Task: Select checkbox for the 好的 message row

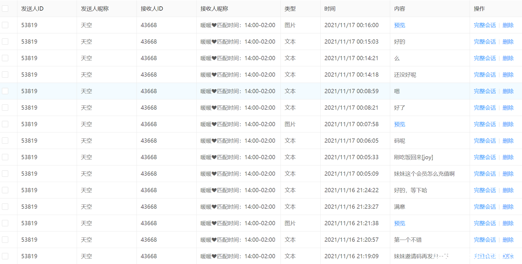Action: tap(5, 42)
